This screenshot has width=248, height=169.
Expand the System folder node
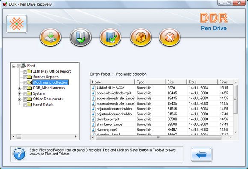19,94
